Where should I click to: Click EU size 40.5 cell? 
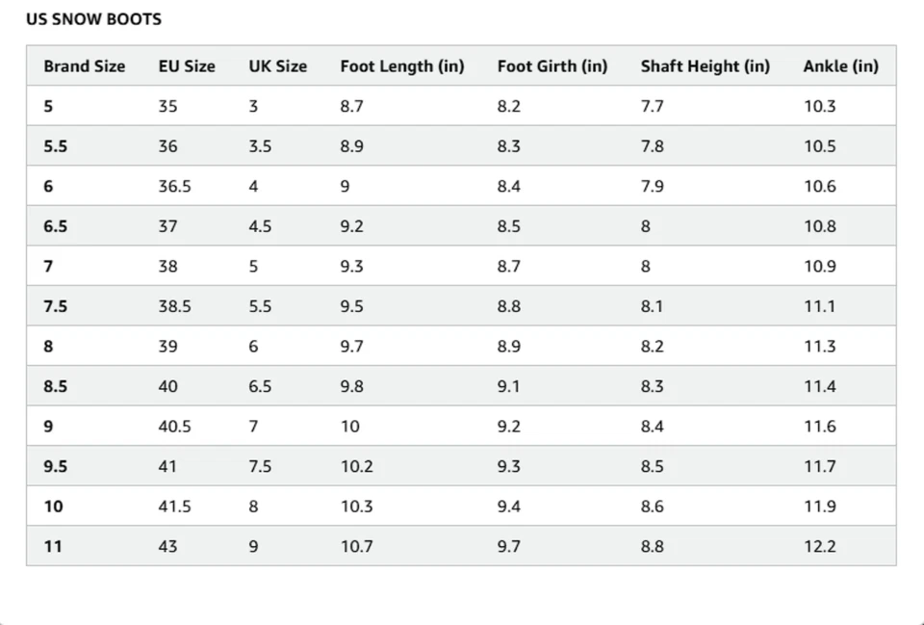[174, 427]
